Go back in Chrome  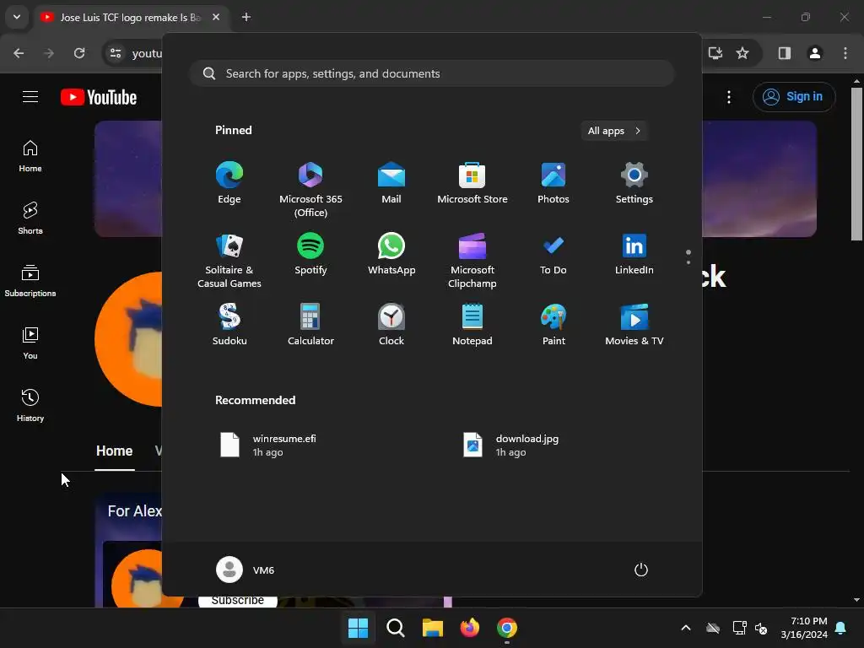[19, 53]
